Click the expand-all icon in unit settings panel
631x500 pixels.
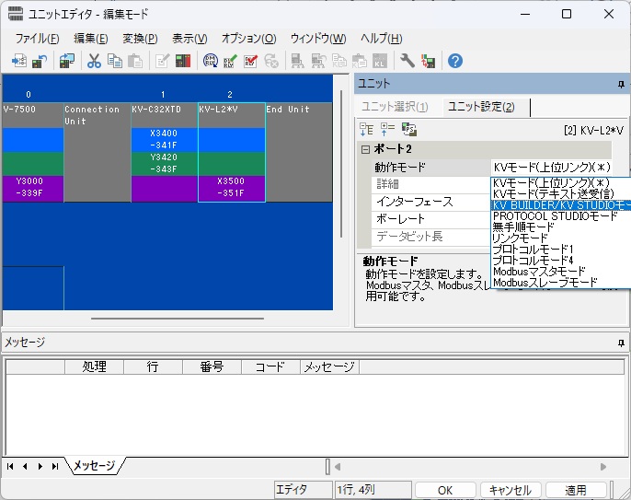pyautogui.click(x=367, y=130)
